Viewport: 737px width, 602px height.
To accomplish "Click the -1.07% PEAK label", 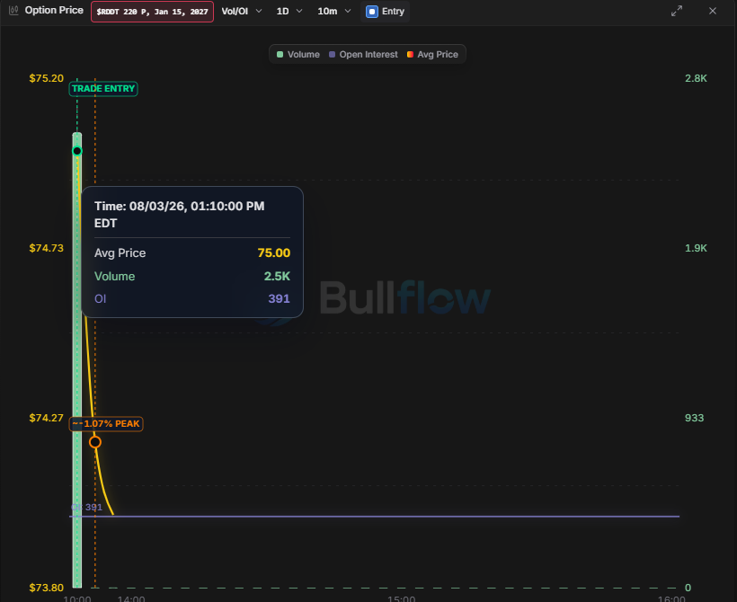I will (x=106, y=424).
